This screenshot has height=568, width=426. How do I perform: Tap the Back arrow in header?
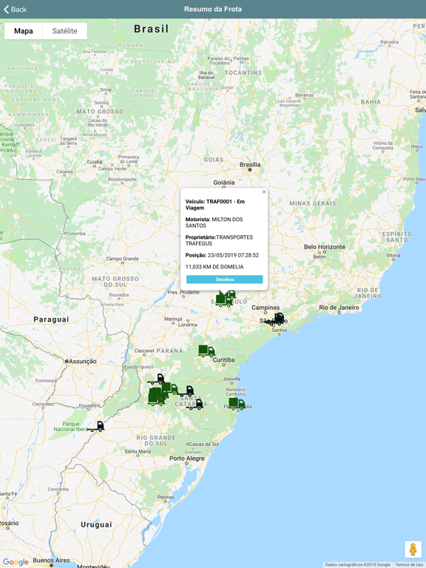pyautogui.click(x=15, y=10)
